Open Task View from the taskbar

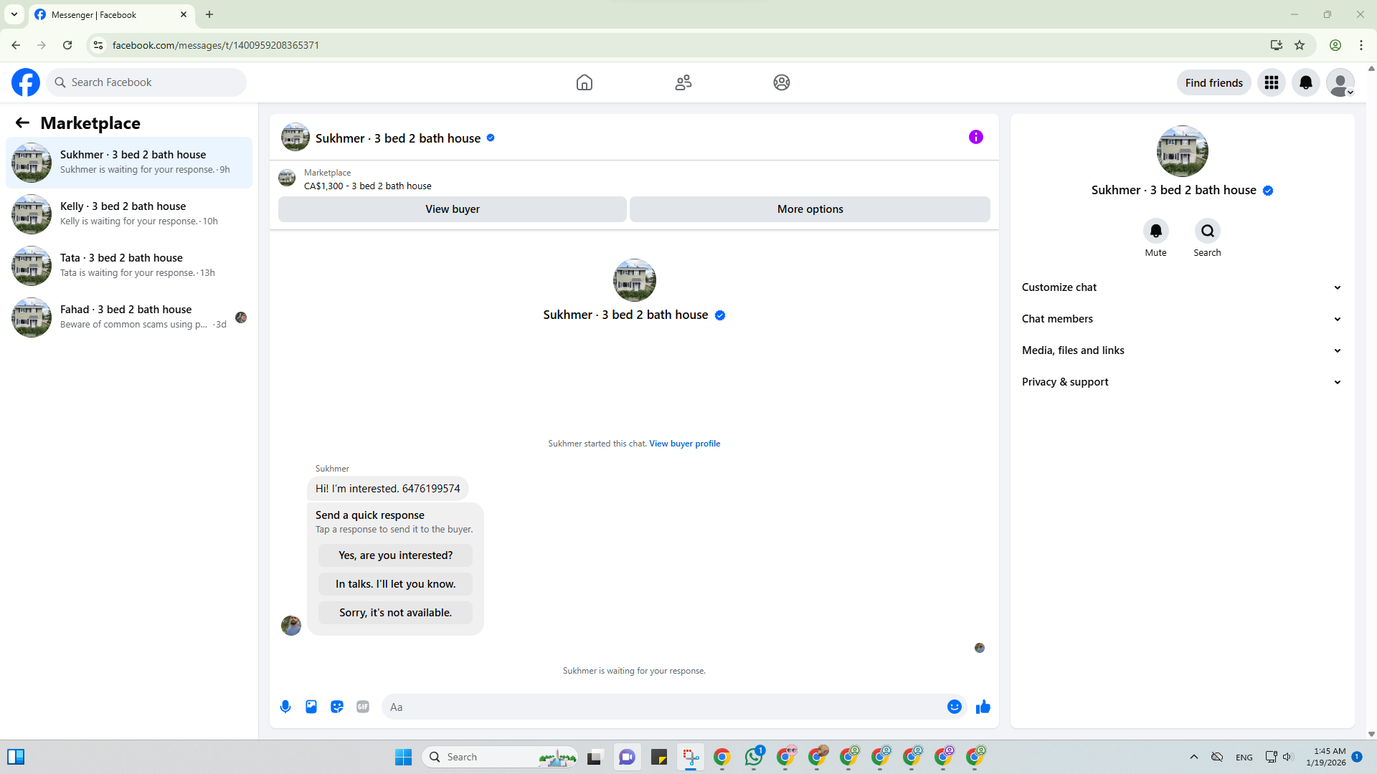tap(595, 757)
